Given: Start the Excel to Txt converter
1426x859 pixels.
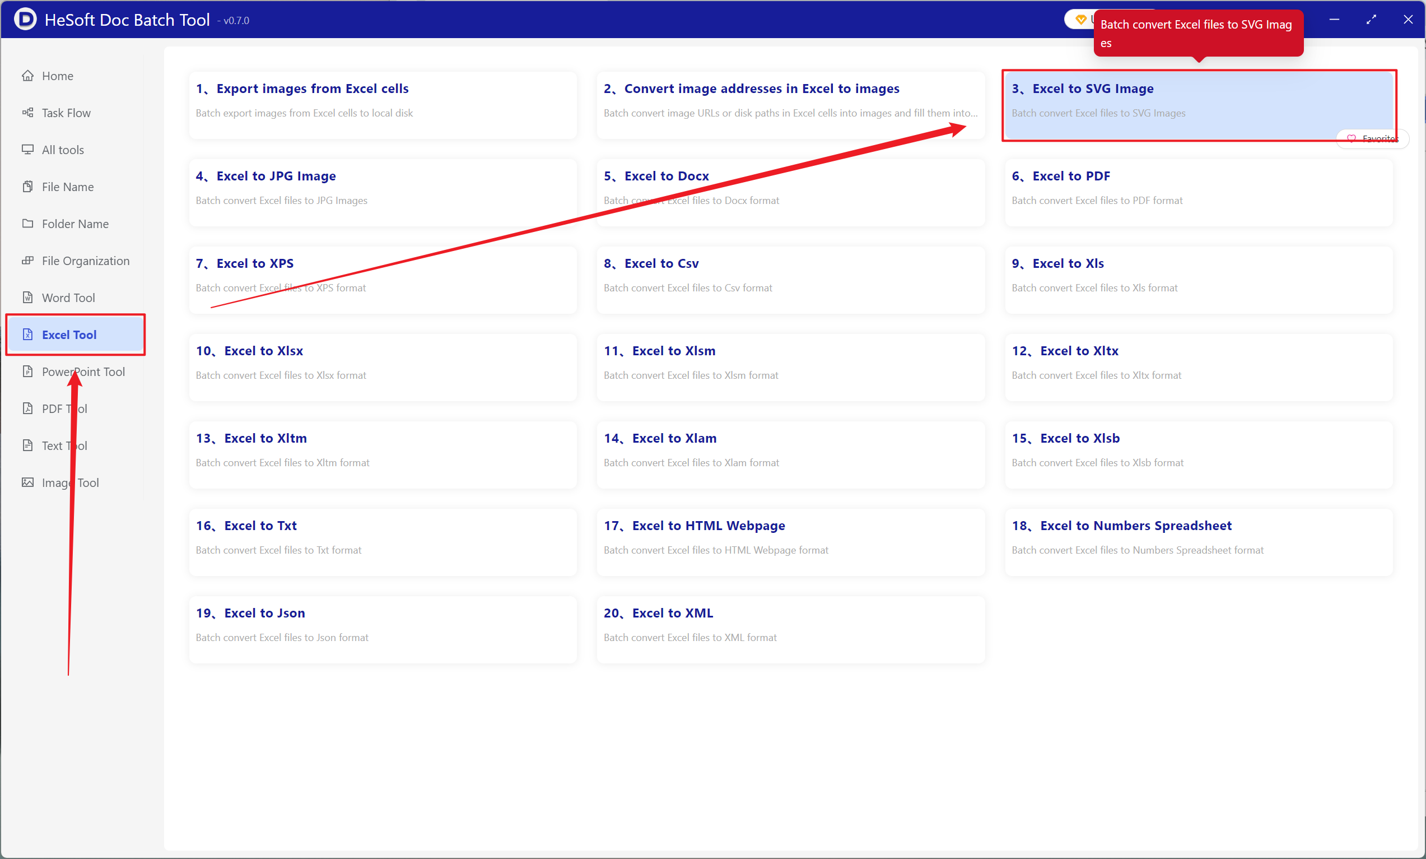Looking at the screenshot, I should [x=383, y=542].
